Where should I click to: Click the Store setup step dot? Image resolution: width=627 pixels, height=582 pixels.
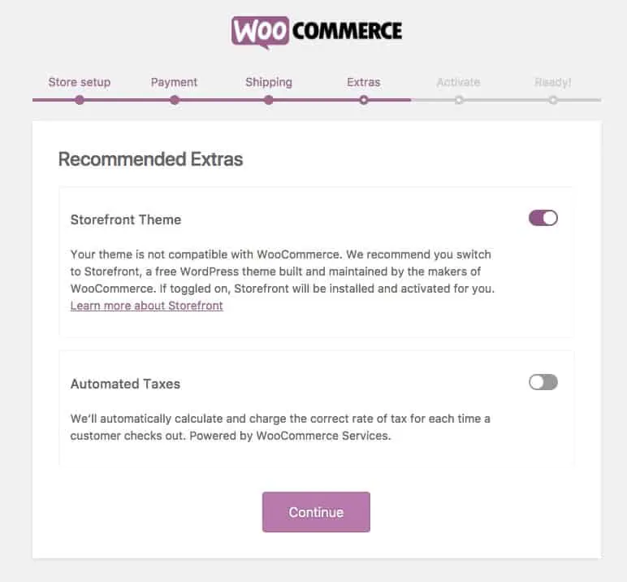(x=80, y=100)
